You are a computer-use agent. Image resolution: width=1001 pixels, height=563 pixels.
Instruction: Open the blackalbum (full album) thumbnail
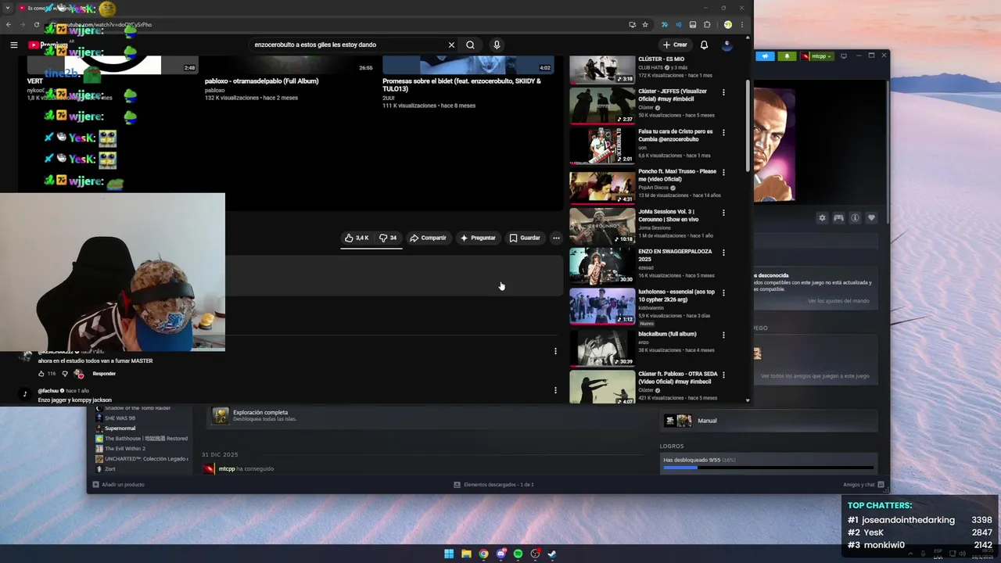(x=602, y=348)
